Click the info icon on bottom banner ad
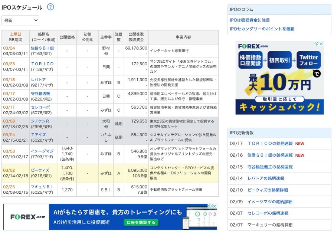This screenshot has height=236, width=334. tap(210, 206)
